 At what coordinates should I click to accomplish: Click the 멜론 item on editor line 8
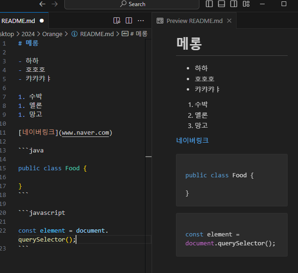(x=36, y=106)
